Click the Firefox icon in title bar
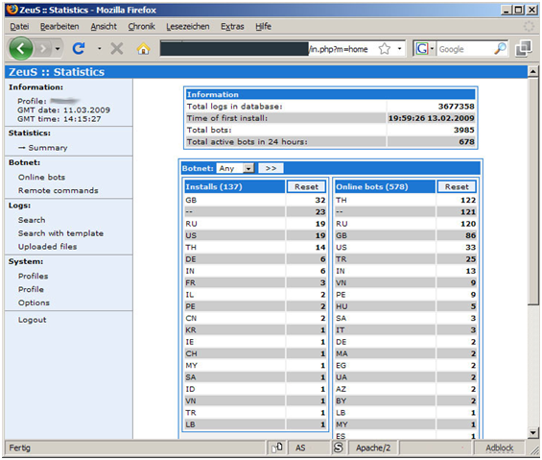The image size is (542, 460). tap(12, 9)
